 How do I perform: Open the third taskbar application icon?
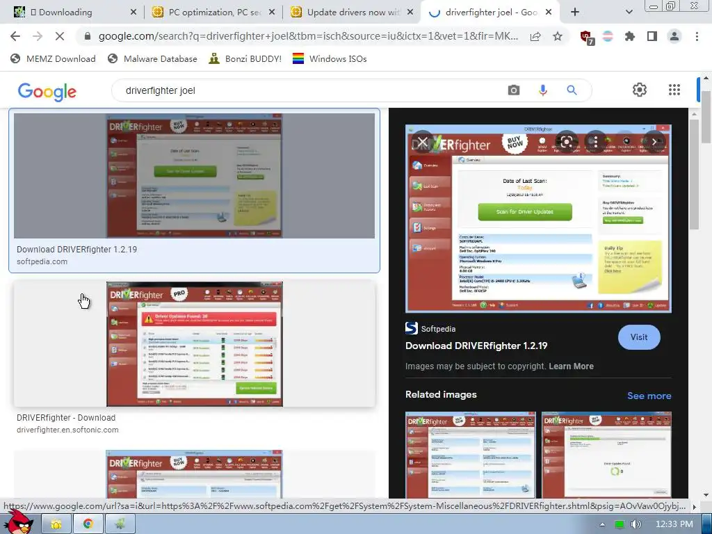(120, 524)
